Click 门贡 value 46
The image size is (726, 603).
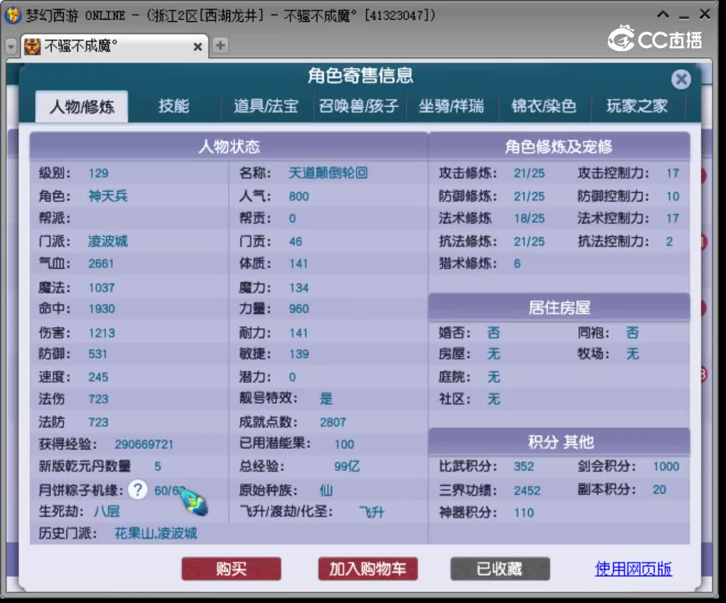click(296, 242)
